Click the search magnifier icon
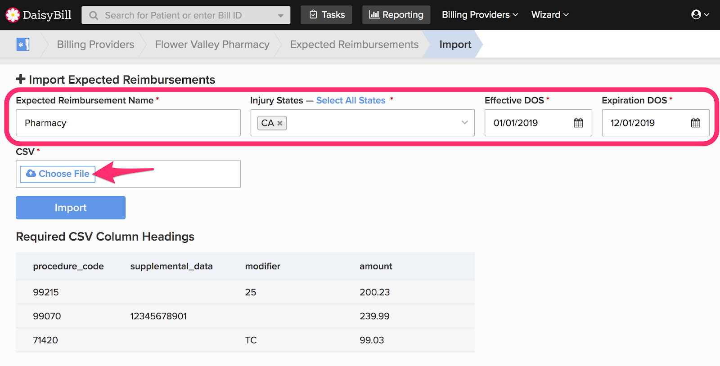 click(94, 15)
